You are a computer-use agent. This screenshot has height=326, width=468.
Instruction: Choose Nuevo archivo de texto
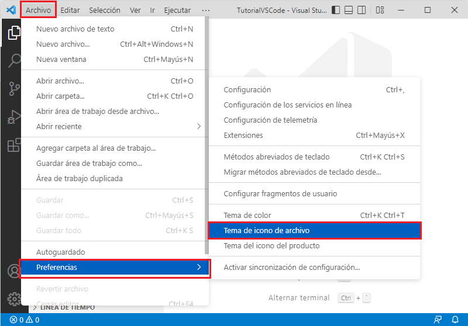115,29
